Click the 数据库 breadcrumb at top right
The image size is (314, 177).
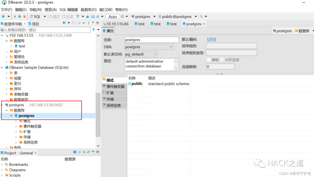[302, 31]
